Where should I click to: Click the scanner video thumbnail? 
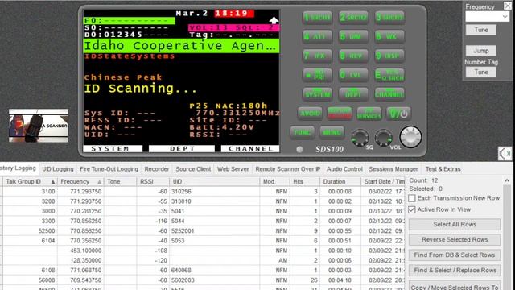click(39, 126)
